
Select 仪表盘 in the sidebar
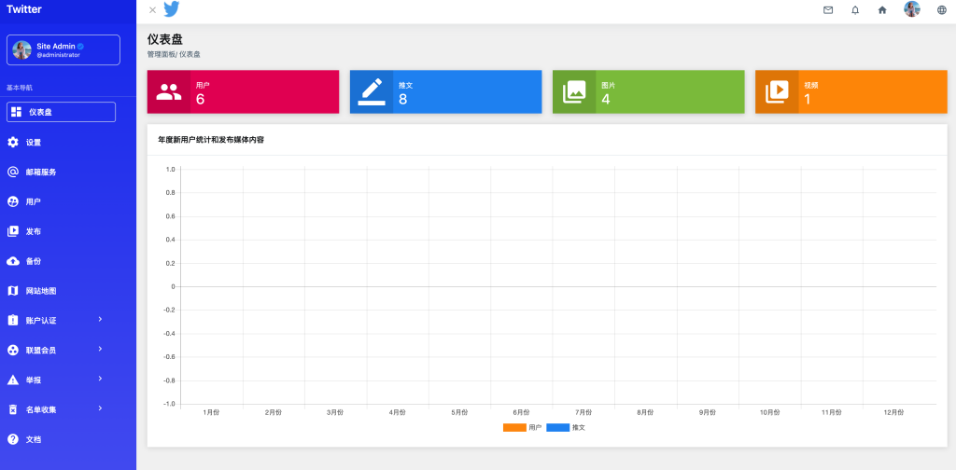[x=61, y=112]
